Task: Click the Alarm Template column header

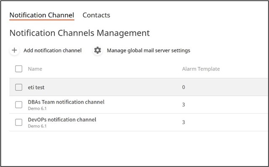Action: click(201, 69)
